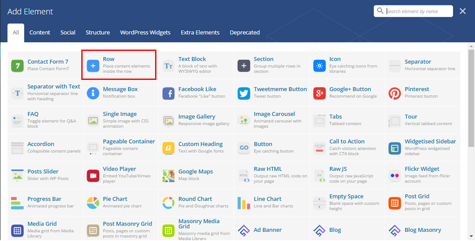Viewport: 475px width, 241px height.
Task: Open the Content tab
Action: coord(40,32)
